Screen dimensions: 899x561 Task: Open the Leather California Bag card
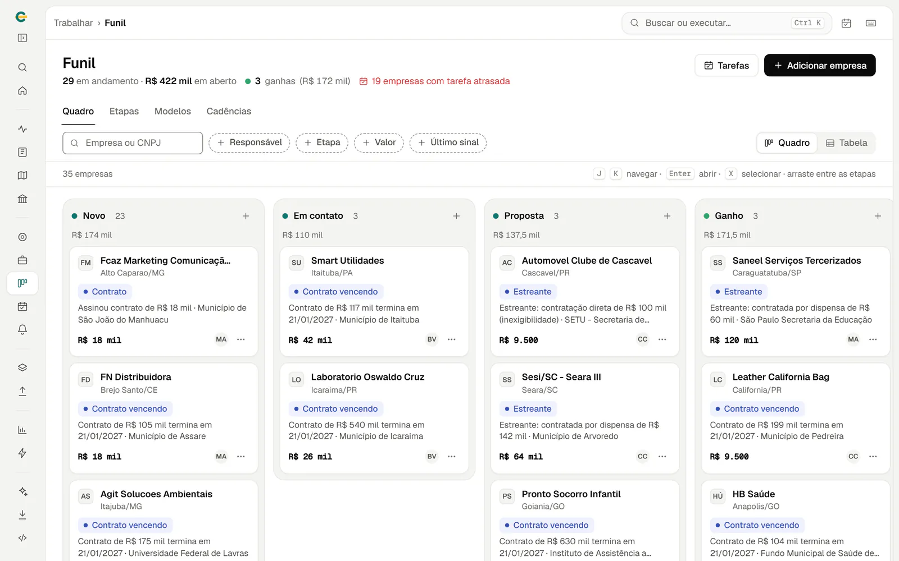[796, 419]
